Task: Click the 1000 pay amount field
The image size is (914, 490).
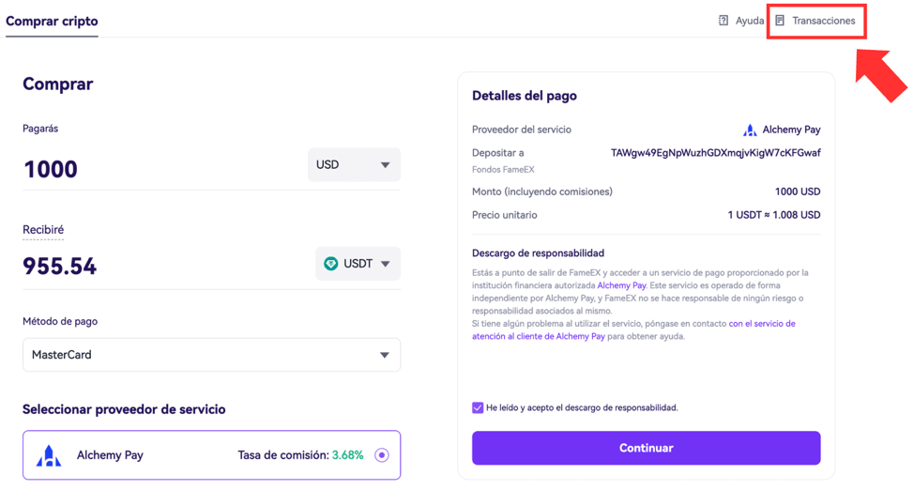Action: tap(163, 169)
